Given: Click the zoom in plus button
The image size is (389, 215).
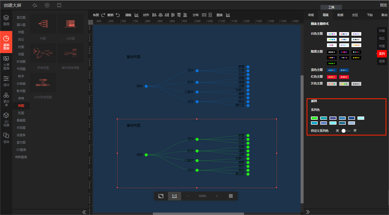Looking at the screenshot, I should point(217,196).
